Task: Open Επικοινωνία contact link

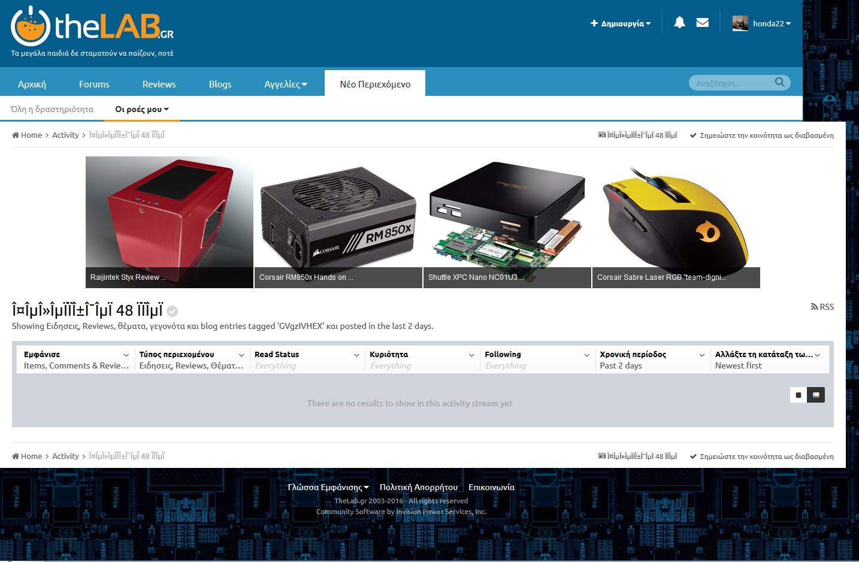Action: [491, 487]
